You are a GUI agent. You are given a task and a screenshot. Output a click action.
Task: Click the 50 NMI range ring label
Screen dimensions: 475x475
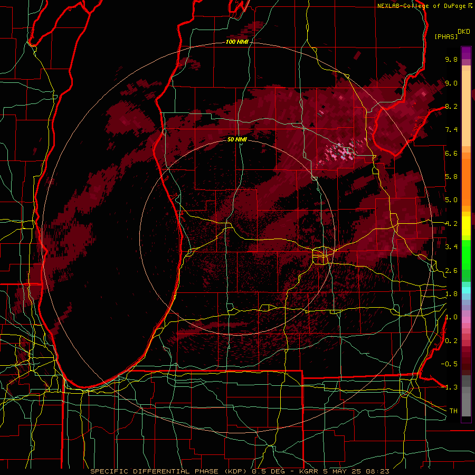coord(237,139)
